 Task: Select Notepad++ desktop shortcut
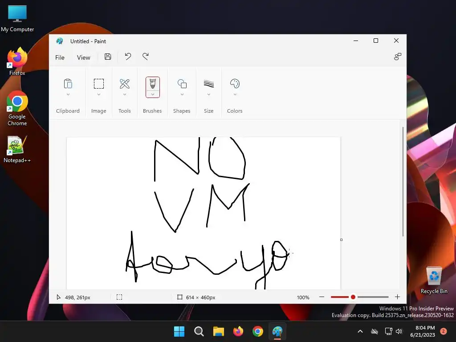pos(17,150)
